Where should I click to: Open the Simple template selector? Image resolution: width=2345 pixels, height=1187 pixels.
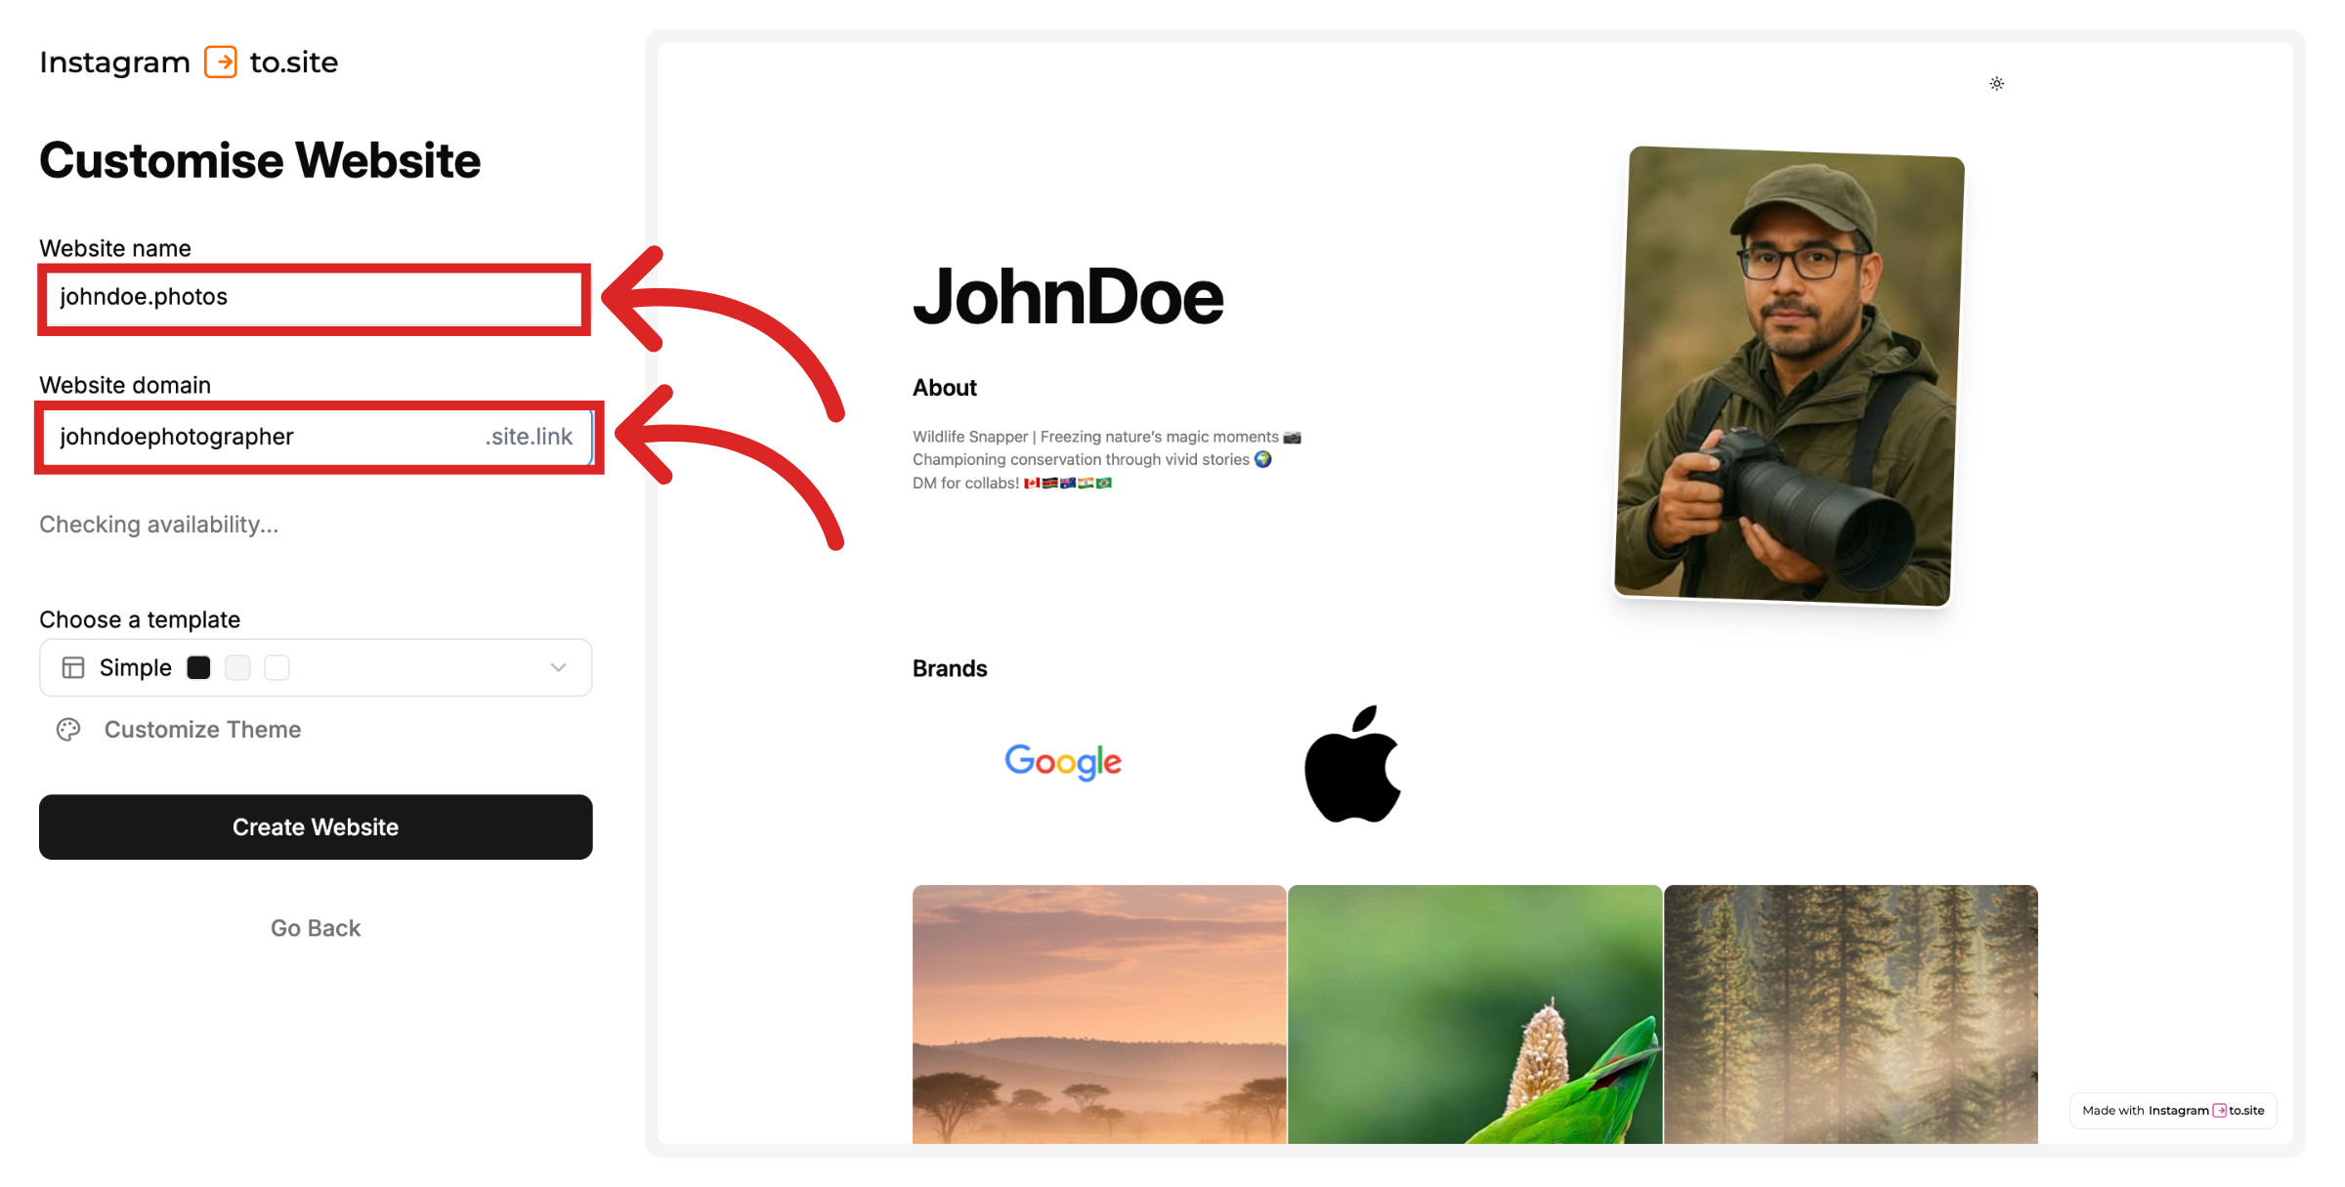click(316, 668)
